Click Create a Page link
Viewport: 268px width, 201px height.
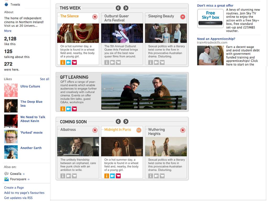[14, 187]
